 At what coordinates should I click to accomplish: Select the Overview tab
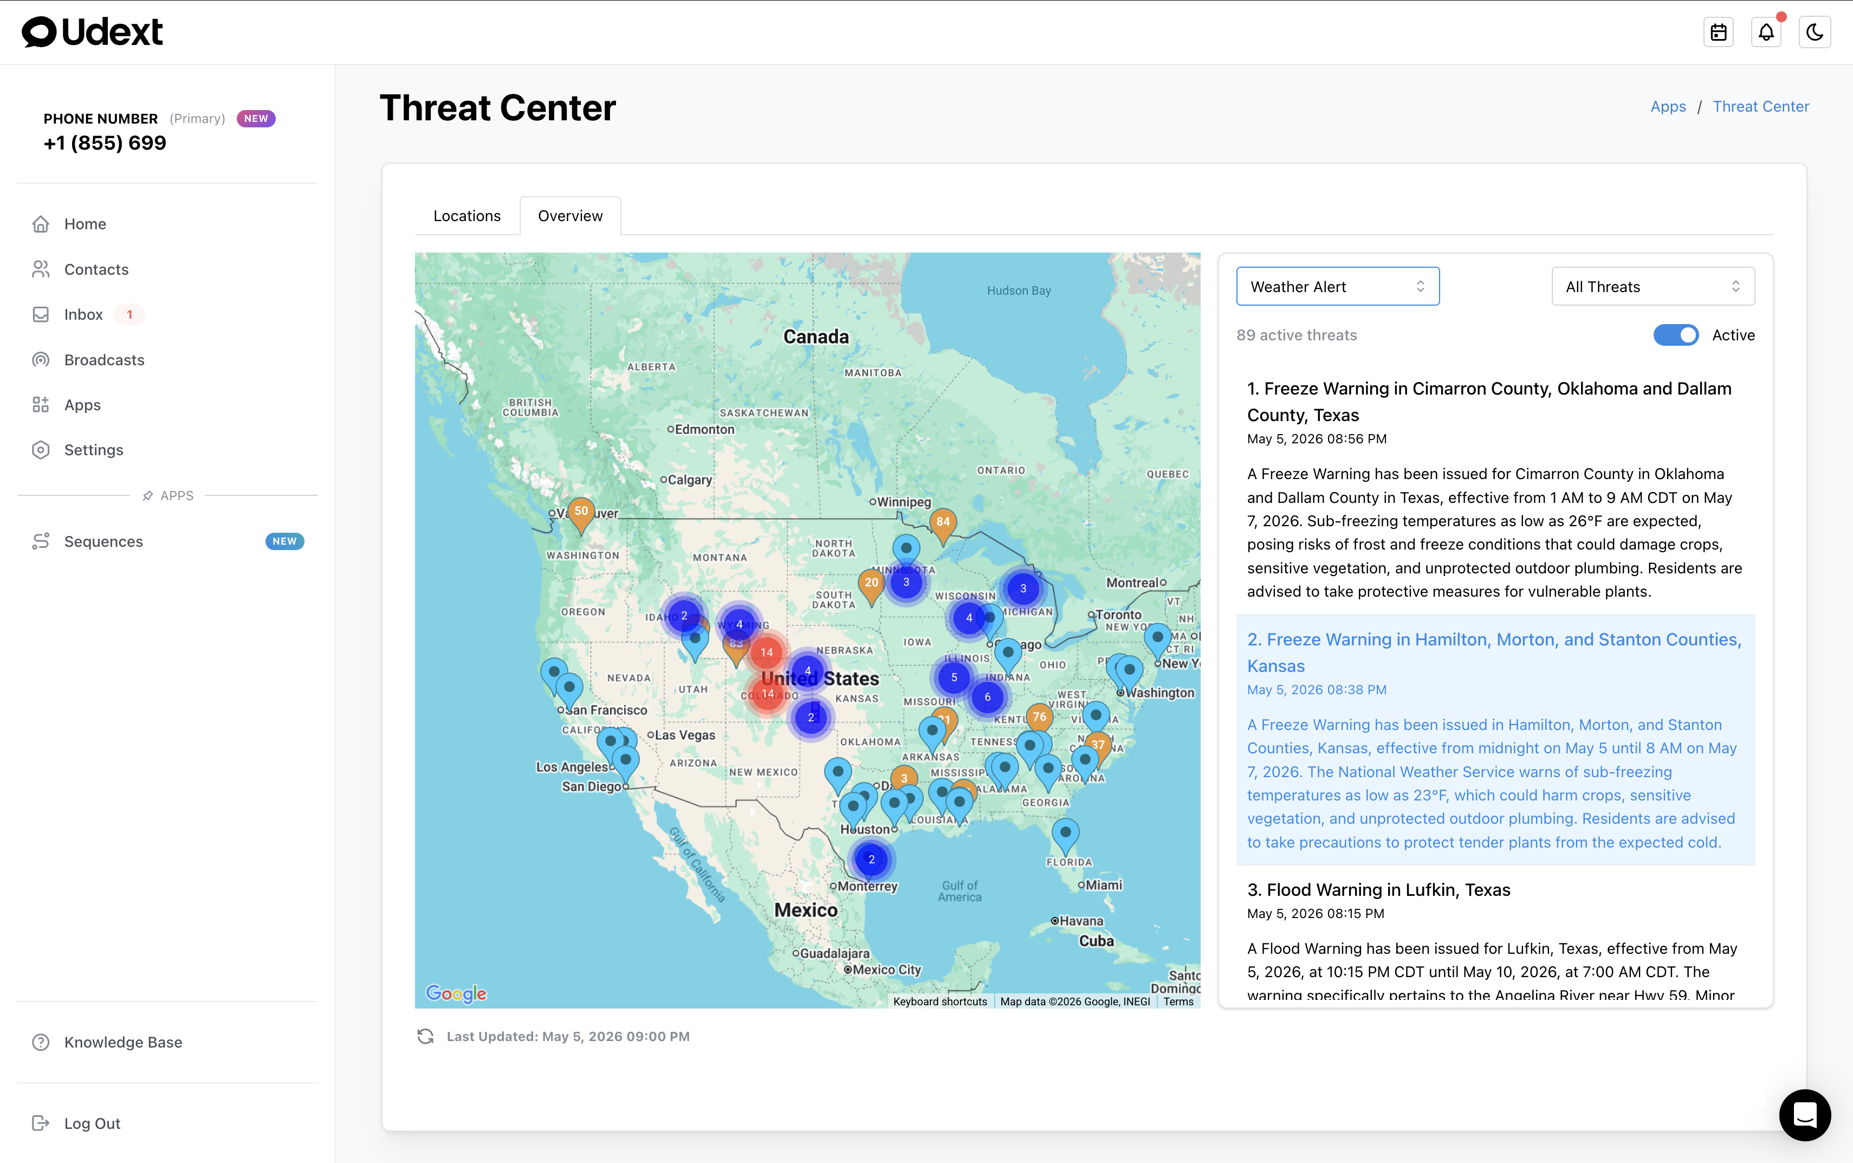571,216
